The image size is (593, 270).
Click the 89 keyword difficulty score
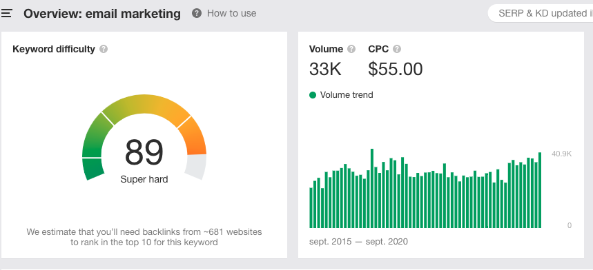144,152
